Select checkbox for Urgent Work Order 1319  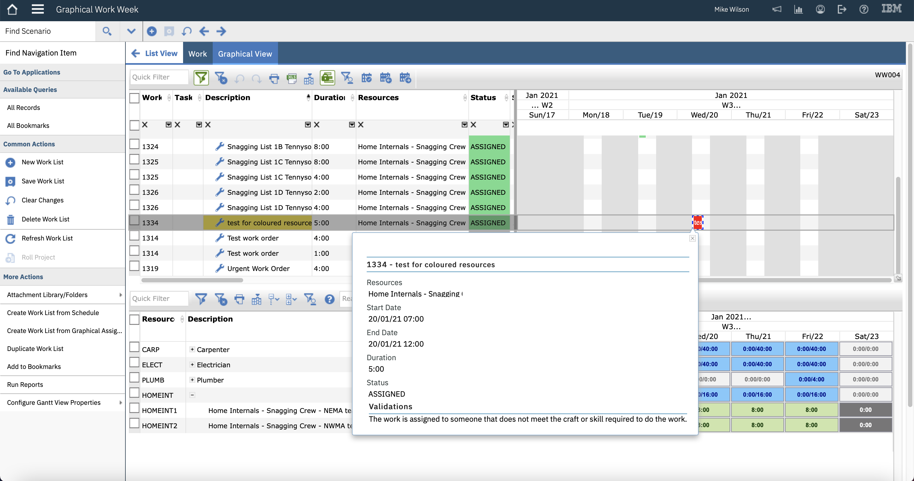point(134,266)
